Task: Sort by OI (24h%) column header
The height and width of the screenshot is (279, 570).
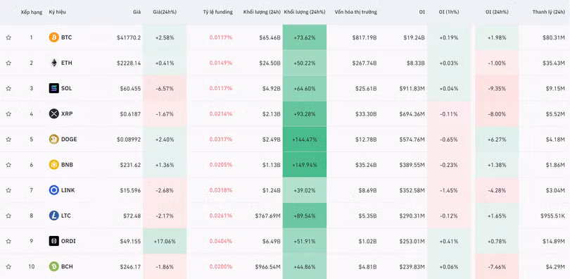Action: 497,12
